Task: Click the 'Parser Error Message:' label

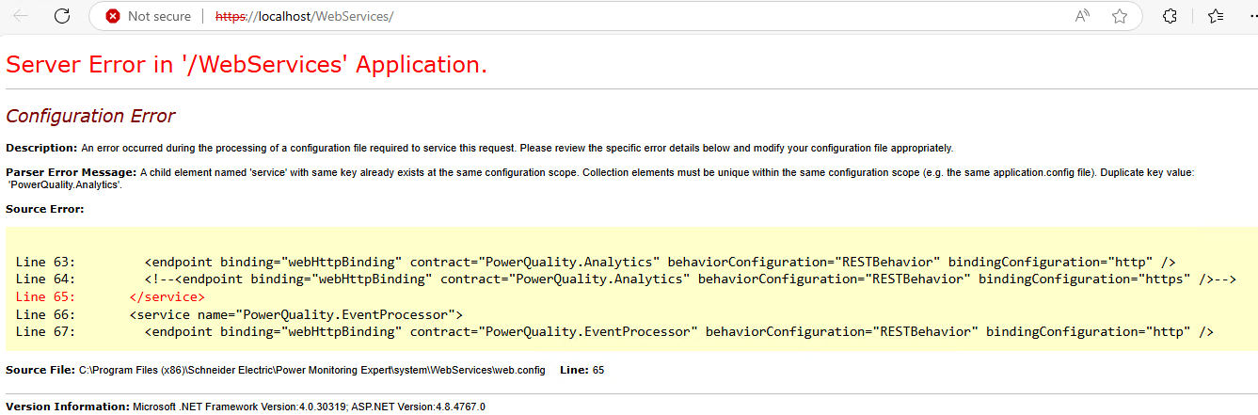Action: (72, 173)
